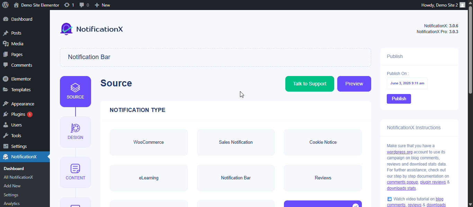Open Media menu item
Screen dimensions: 473x207
pyautogui.click(x=17, y=44)
